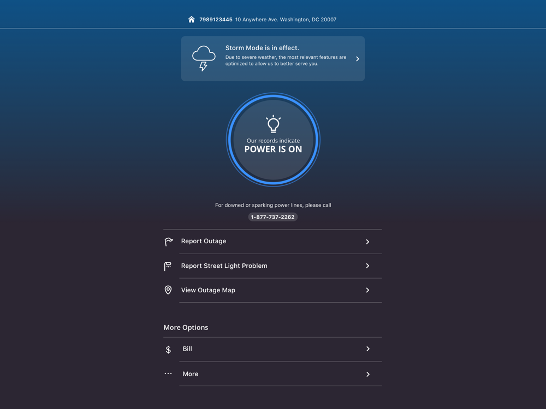This screenshot has width=546, height=409.
Task: Click the map pin outage map icon
Action: point(168,290)
